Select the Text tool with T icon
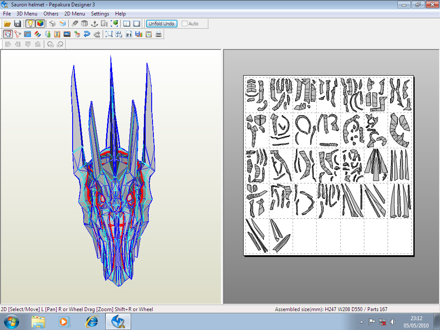 point(57,34)
